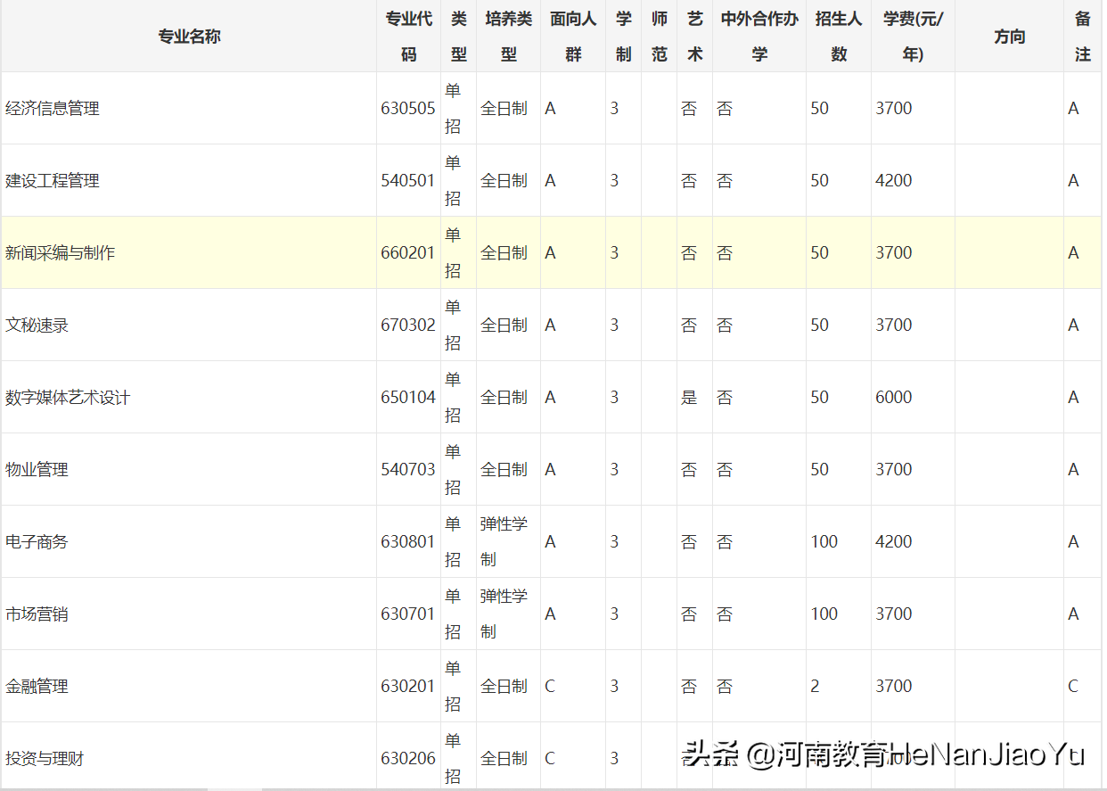Click the 专业名称 column header
This screenshot has width=1107, height=791.
pos(188,36)
